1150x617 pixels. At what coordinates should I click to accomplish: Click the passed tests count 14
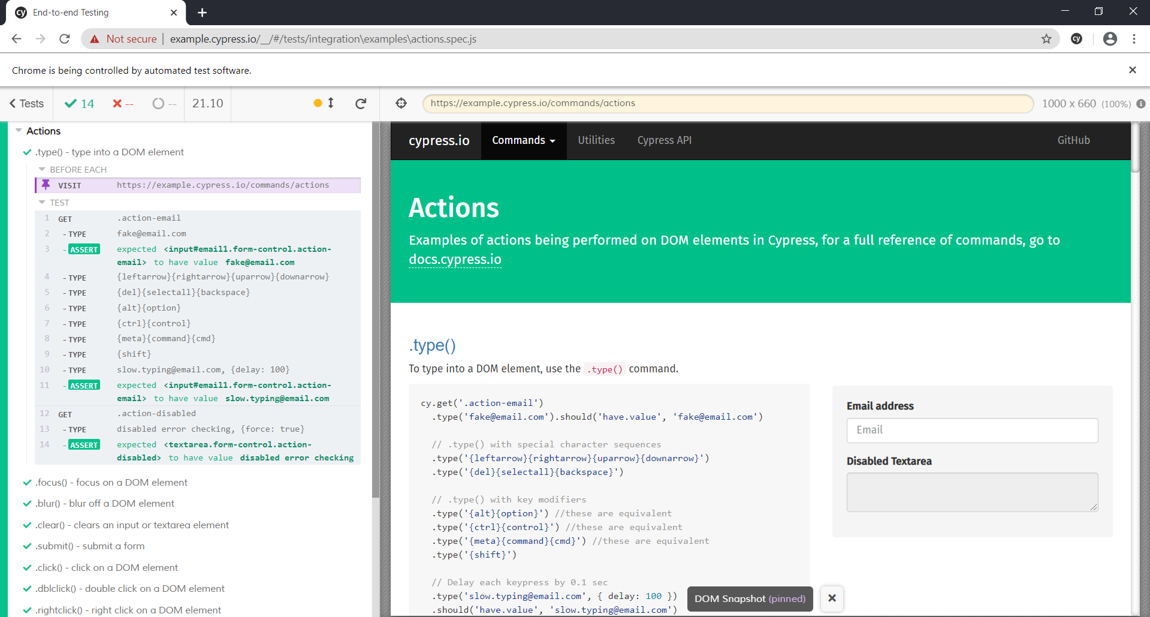click(79, 104)
